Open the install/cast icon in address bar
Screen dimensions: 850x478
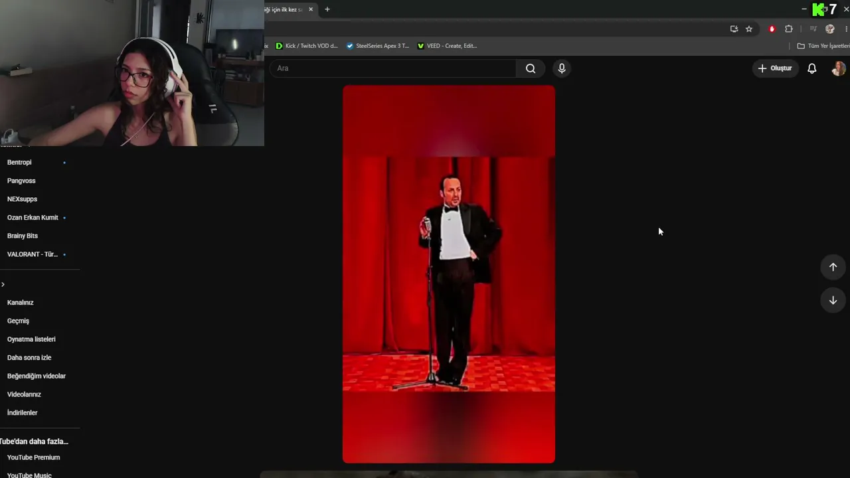click(734, 29)
